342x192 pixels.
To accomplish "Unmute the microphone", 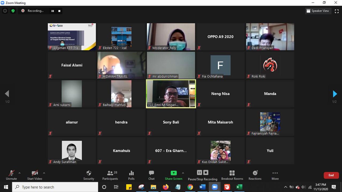I will click(x=11, y=175).
